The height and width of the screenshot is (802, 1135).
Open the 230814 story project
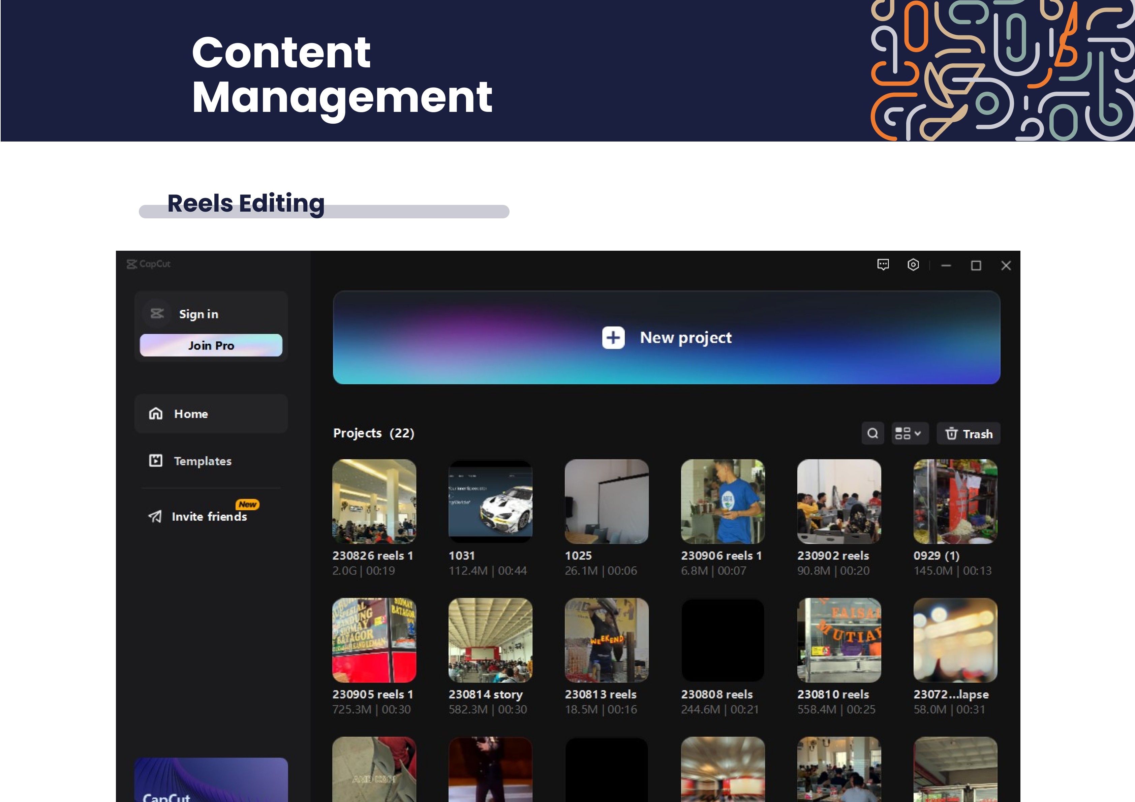pyautogui.click(x=490, y=640)
